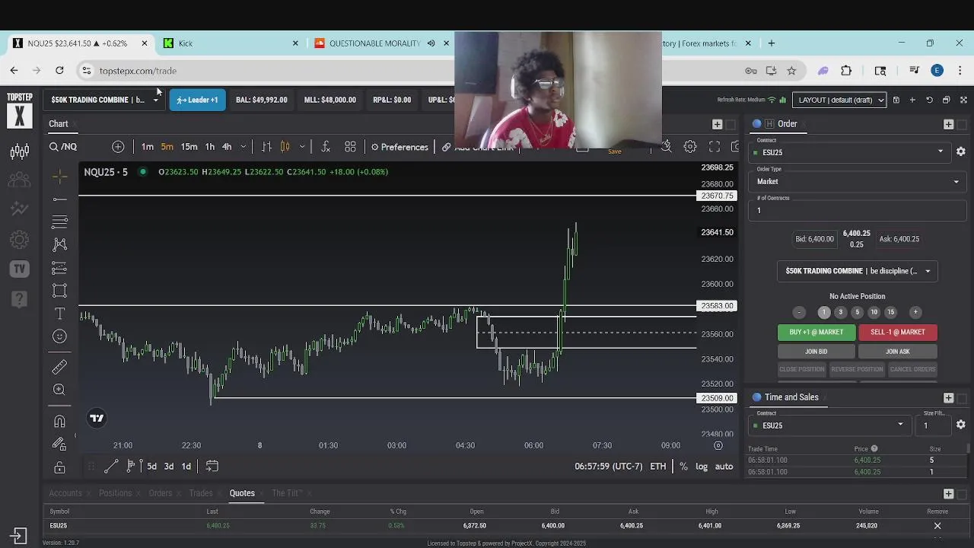Open the emoji icons drawing tool
The height and width of the screenshot is (548, 974).
(59, 336)
